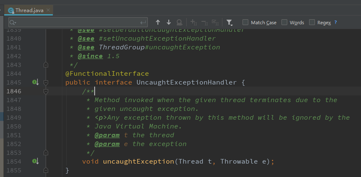Screen dimensions: 361x177
Task: Click the 'void' keyword on line 1854
Action: click(x=90, y=162)
